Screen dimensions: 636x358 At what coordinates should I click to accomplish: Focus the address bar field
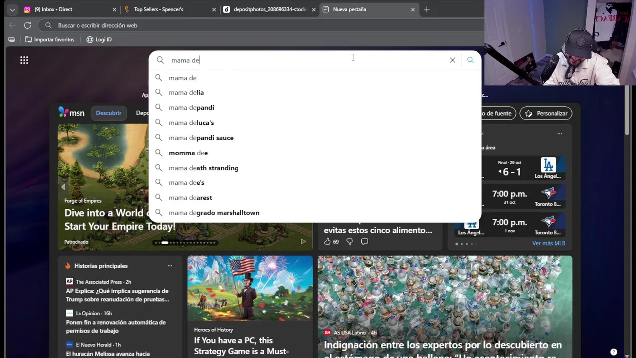[x=261, y=25]
